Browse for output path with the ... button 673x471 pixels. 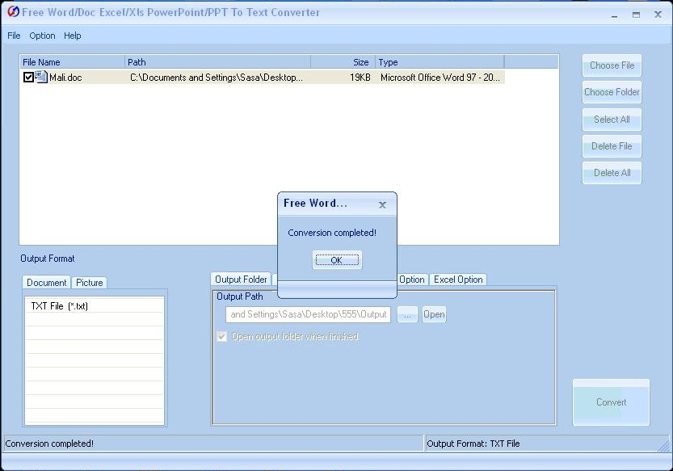407,314
